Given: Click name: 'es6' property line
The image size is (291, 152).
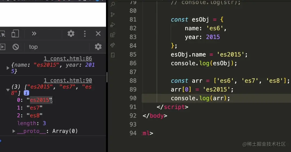Looking at the screenshot, I should coord(206,28).
